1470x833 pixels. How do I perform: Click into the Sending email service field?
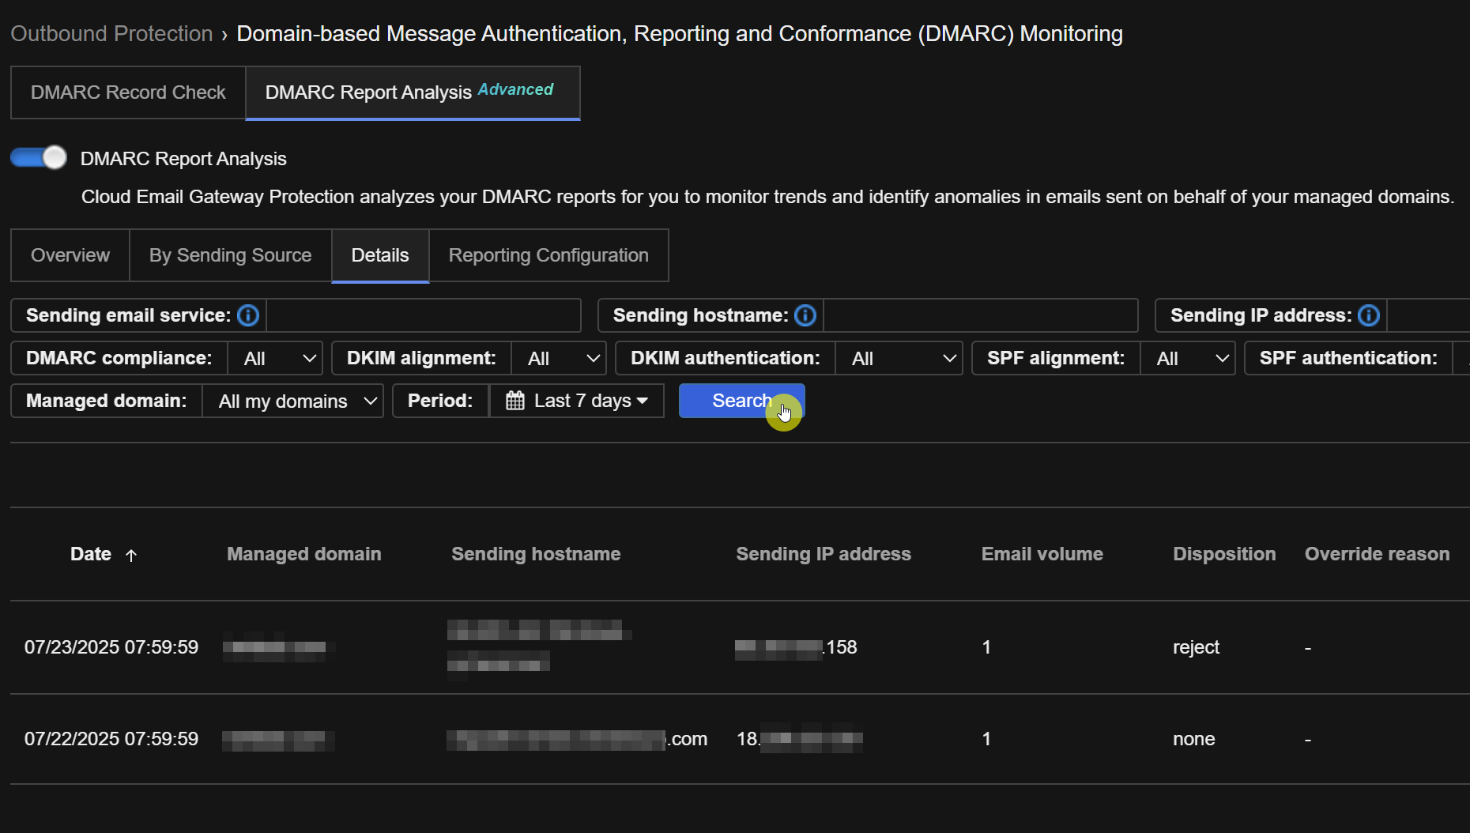(x=424, y=315)
